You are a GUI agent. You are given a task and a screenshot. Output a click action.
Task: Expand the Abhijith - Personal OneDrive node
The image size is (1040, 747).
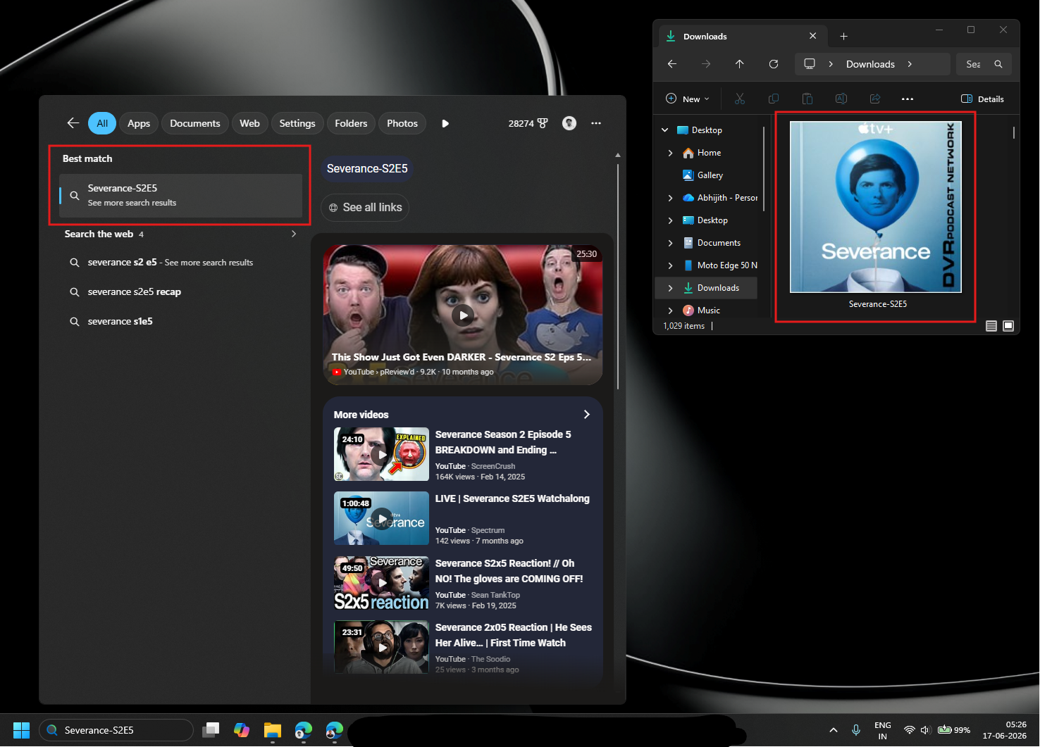pyautogui.click(x=670, y=198)
